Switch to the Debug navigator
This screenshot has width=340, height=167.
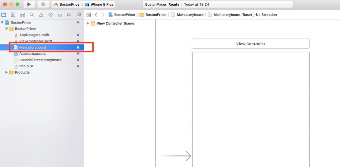click(x=60, y=15)
